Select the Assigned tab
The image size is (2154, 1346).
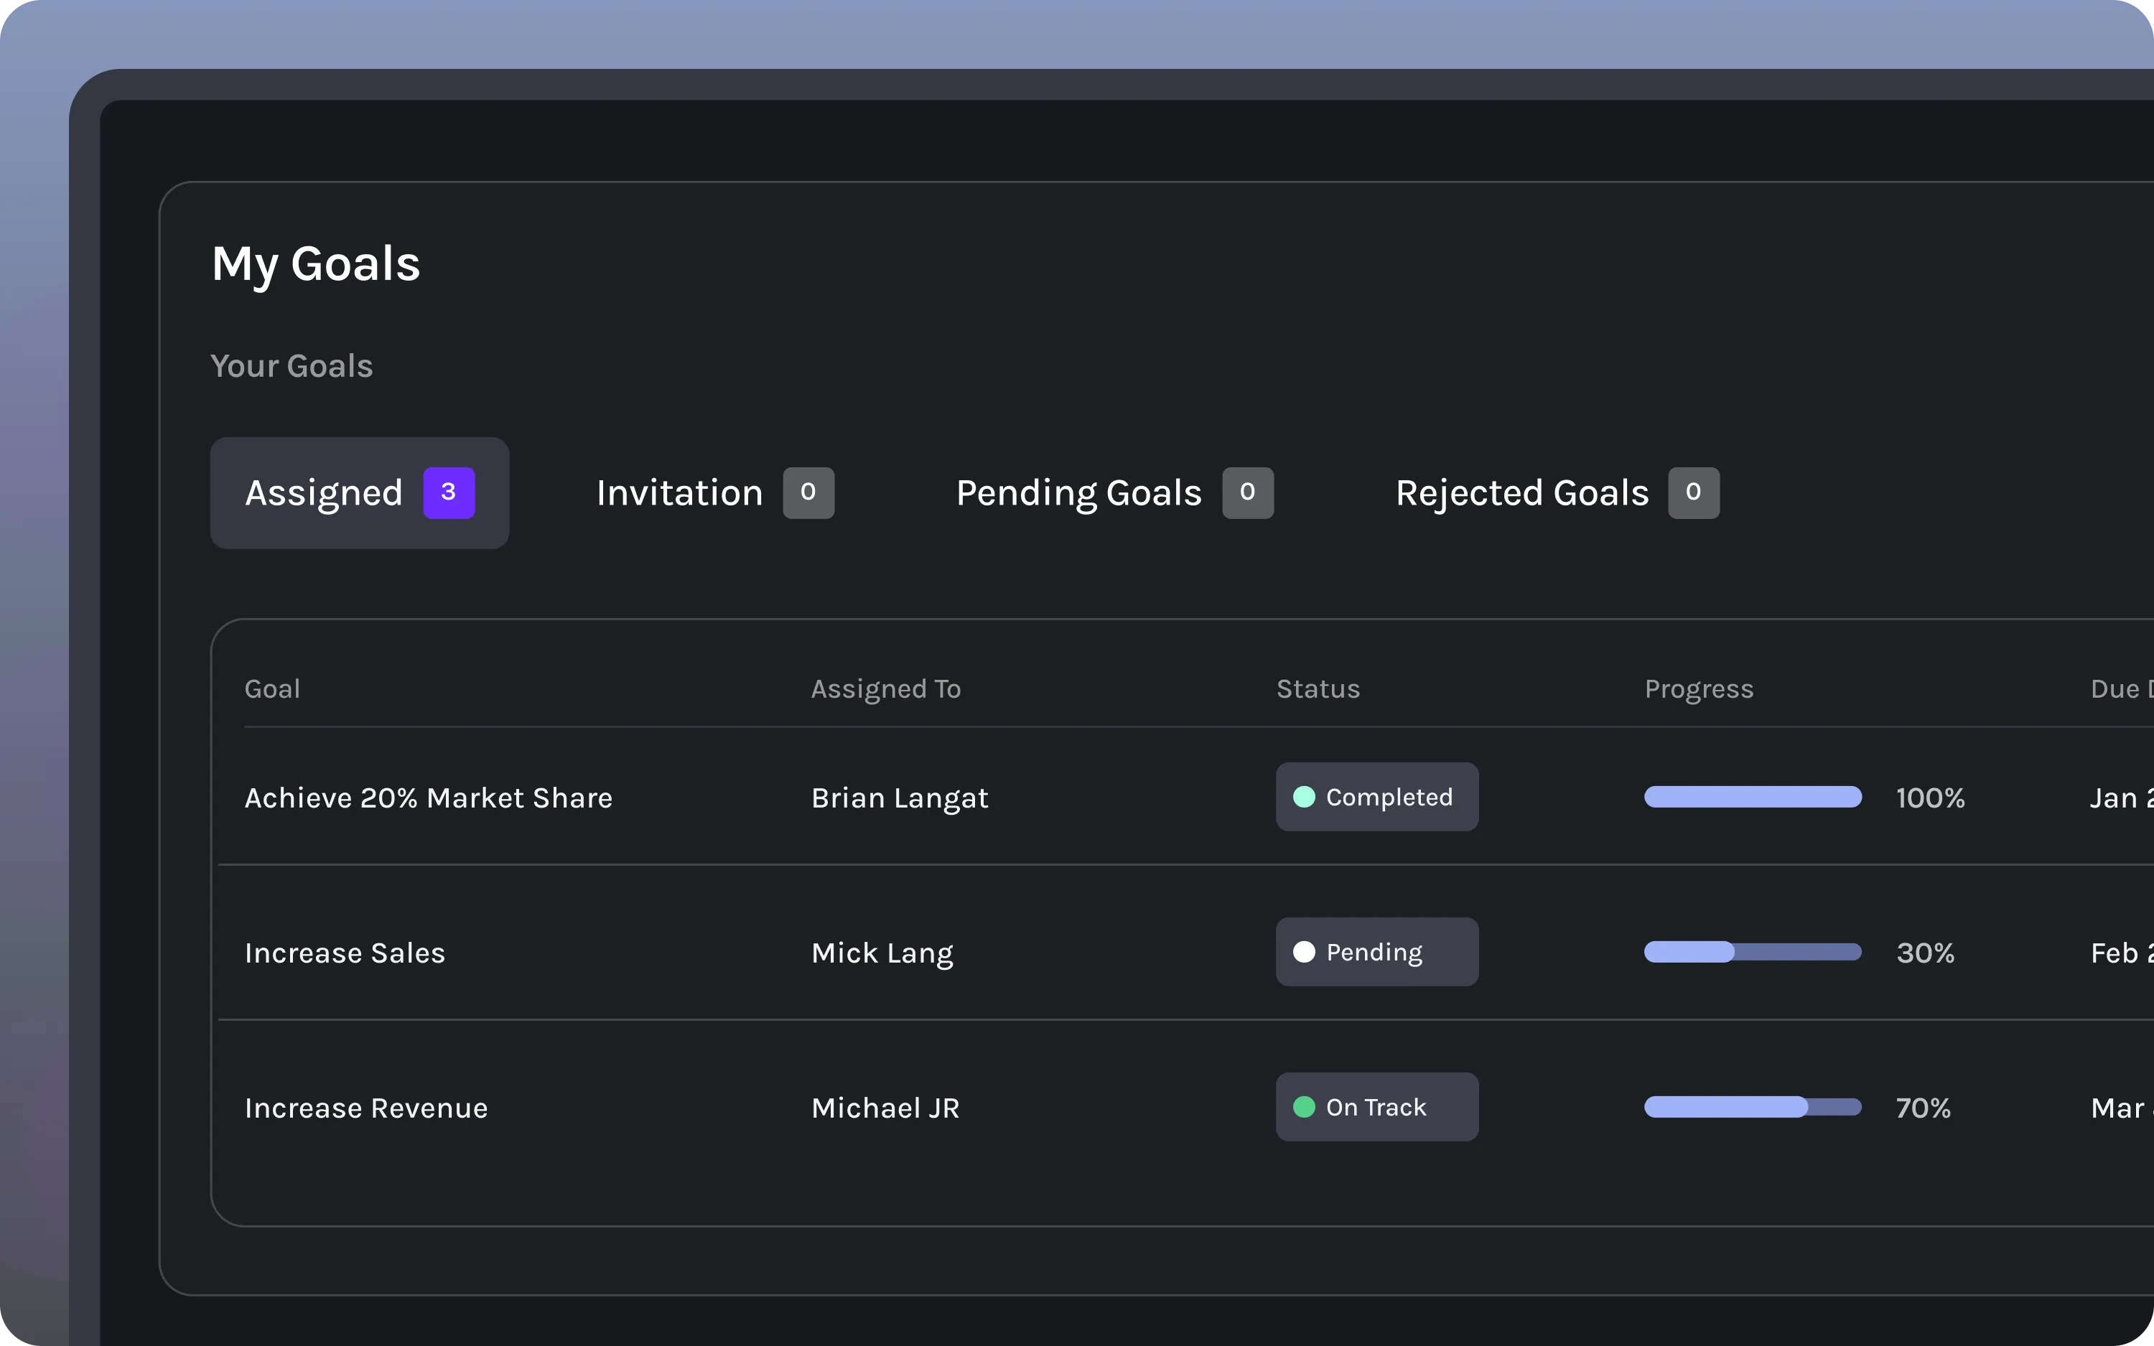pos(325,492)
